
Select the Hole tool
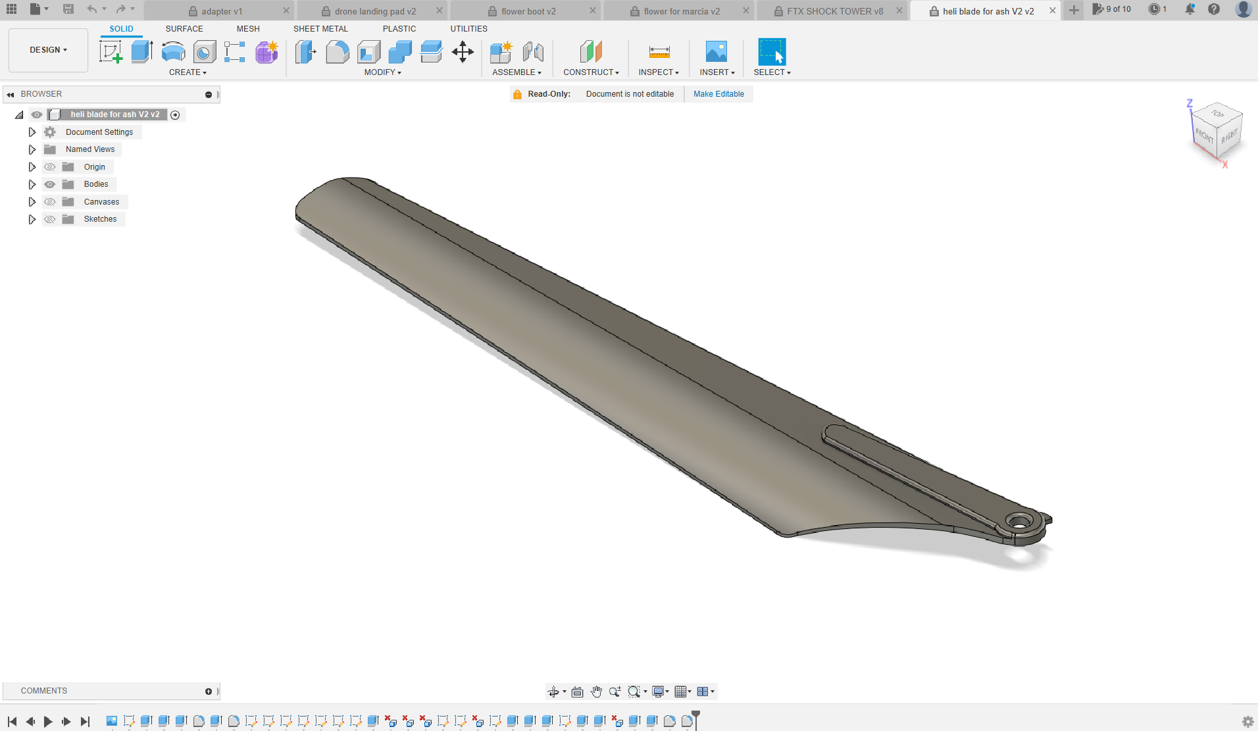[x=205, y=51]
